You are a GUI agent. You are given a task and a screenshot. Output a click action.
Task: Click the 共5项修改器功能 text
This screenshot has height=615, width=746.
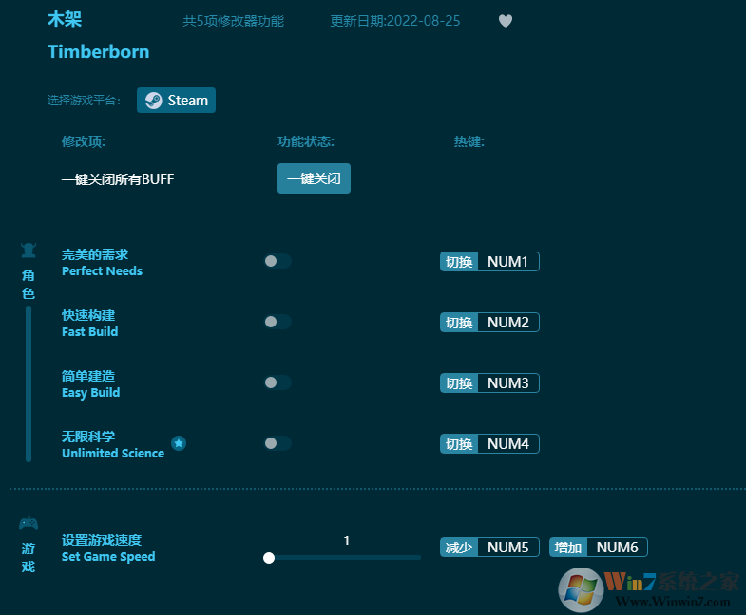tap(234, 21)
